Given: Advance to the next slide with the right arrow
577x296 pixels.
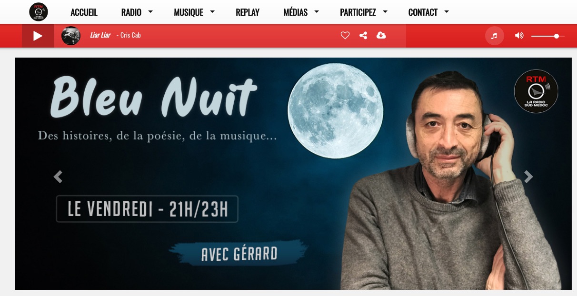Looking at the screenshot, I should [528, 177].
